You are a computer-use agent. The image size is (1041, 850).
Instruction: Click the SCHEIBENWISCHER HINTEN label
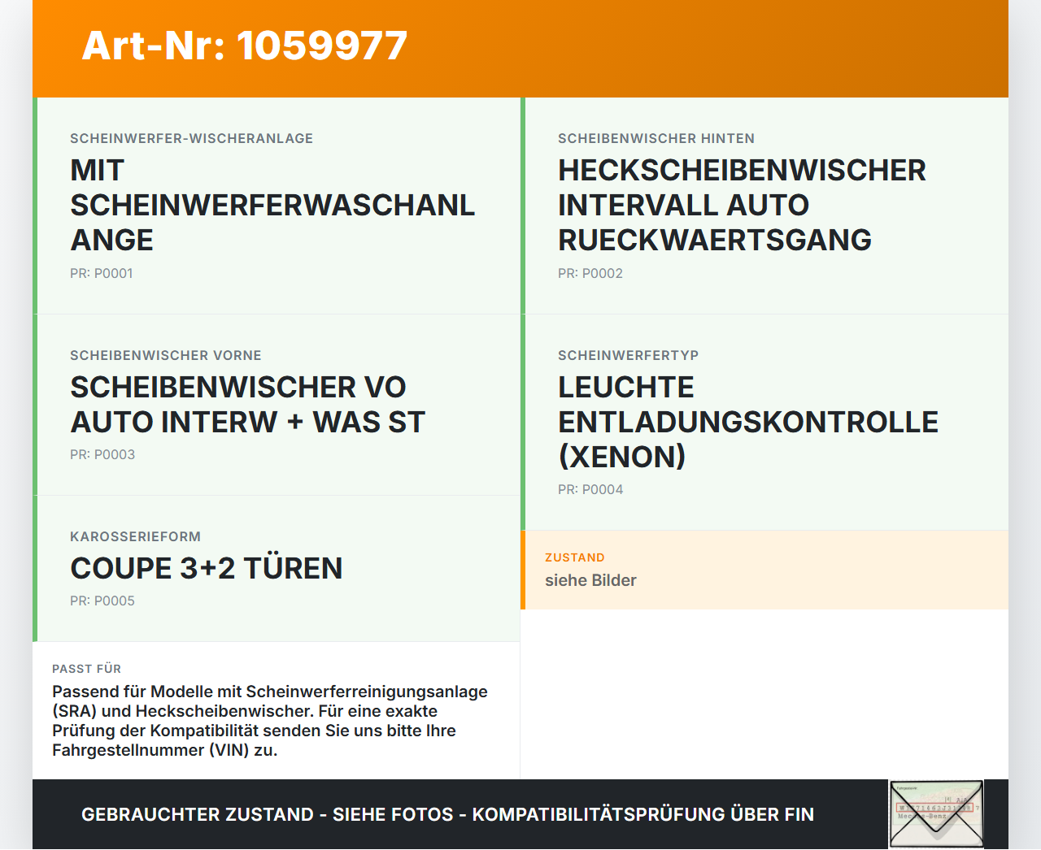(x=656, y=138)
